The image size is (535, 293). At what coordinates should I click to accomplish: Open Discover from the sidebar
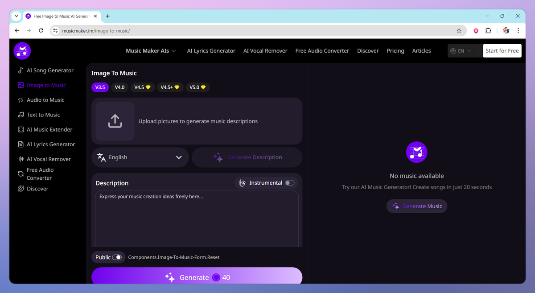click(x=37, y=188)
